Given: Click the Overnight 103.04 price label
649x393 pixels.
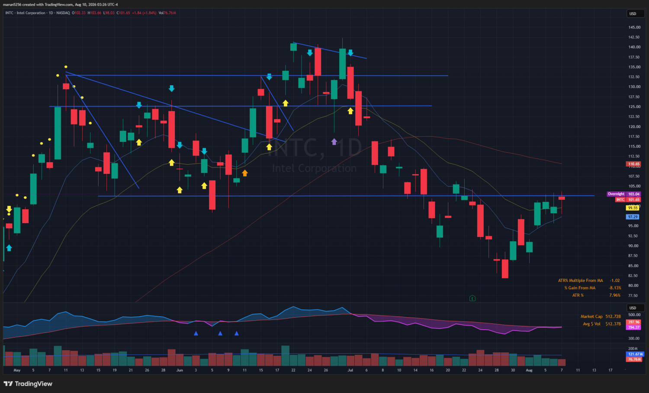Looking at the screenshot, I should pos(623,194).
